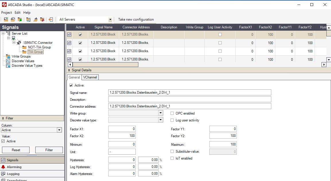
Task: Click the Open project folder toolbar icon
Action: point(13,19)
